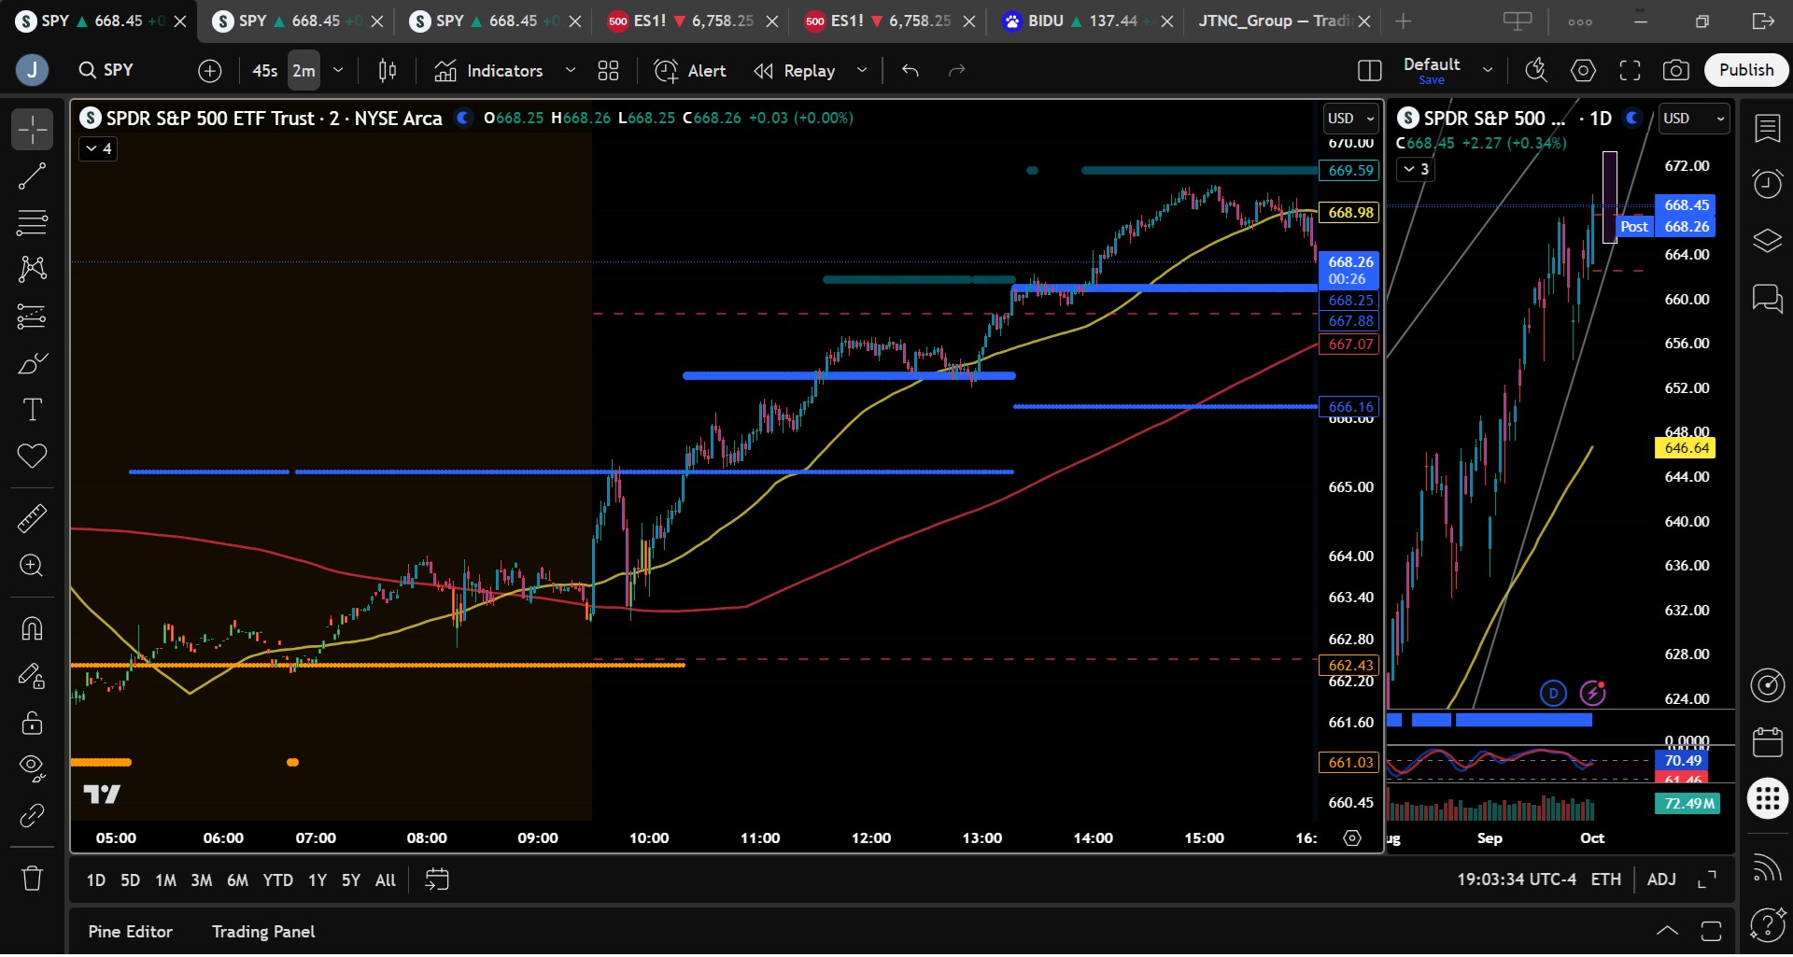Expand the bottom panel with the up chevron
1793x957 pixels.
[1667, 931]
